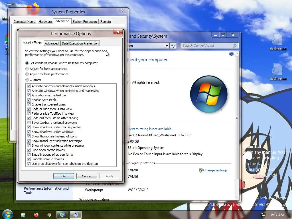Click the refresh button beside the address bar
Viewport: 292px width, 219px height.
point(173,46)
